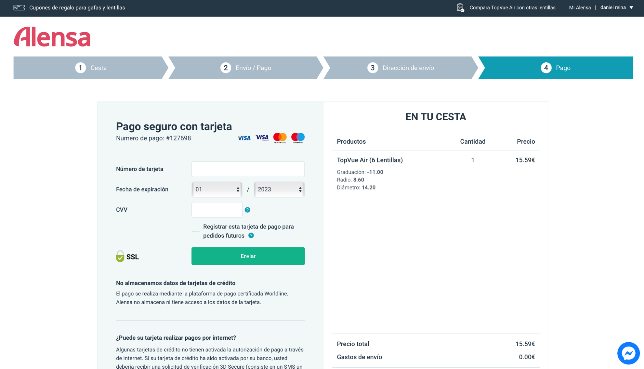Click the product row price 15.59€
The image size is (644, 369).
(x=525, y=160)
